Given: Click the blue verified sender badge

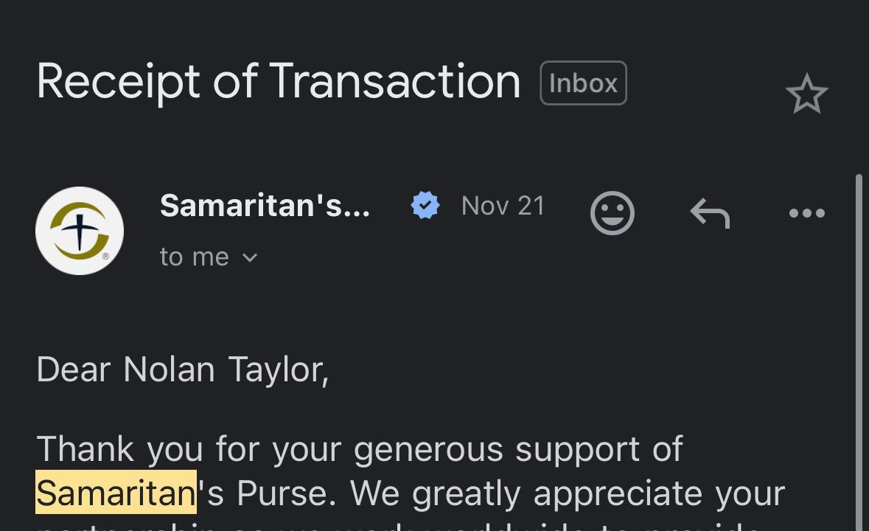Looking at the screenshot, I should click(x=425, y=206).
